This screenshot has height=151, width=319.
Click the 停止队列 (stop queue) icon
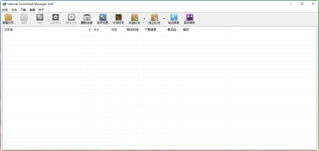tap(154, 17)
